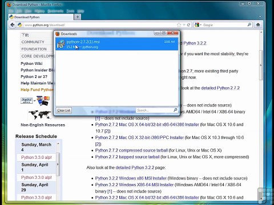274x205 pixels.
Task: Open Python 3.3.0 alpha link under April 1
Action: (x=37, y=178)
